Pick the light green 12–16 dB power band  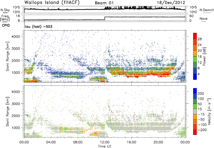coord(195,59)
